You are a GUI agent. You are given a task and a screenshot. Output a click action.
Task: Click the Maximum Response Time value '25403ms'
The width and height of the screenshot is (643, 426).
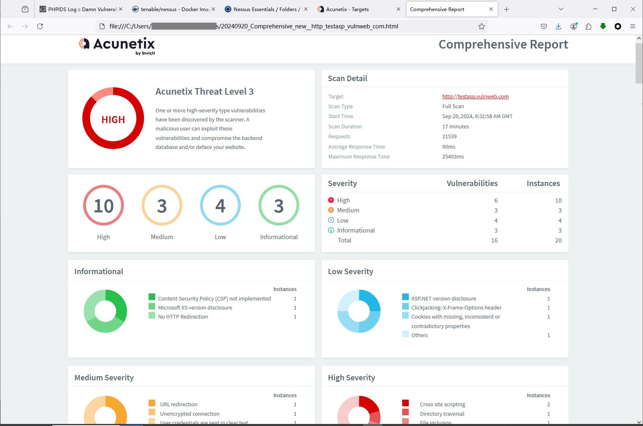[453, 156]
